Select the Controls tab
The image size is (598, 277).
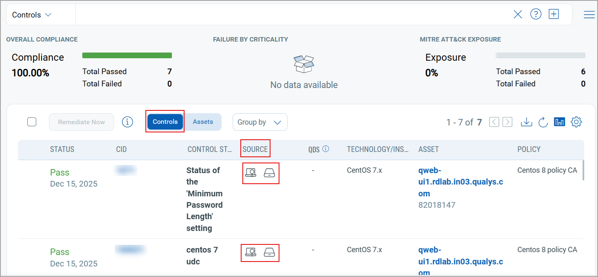pos(165,121)
